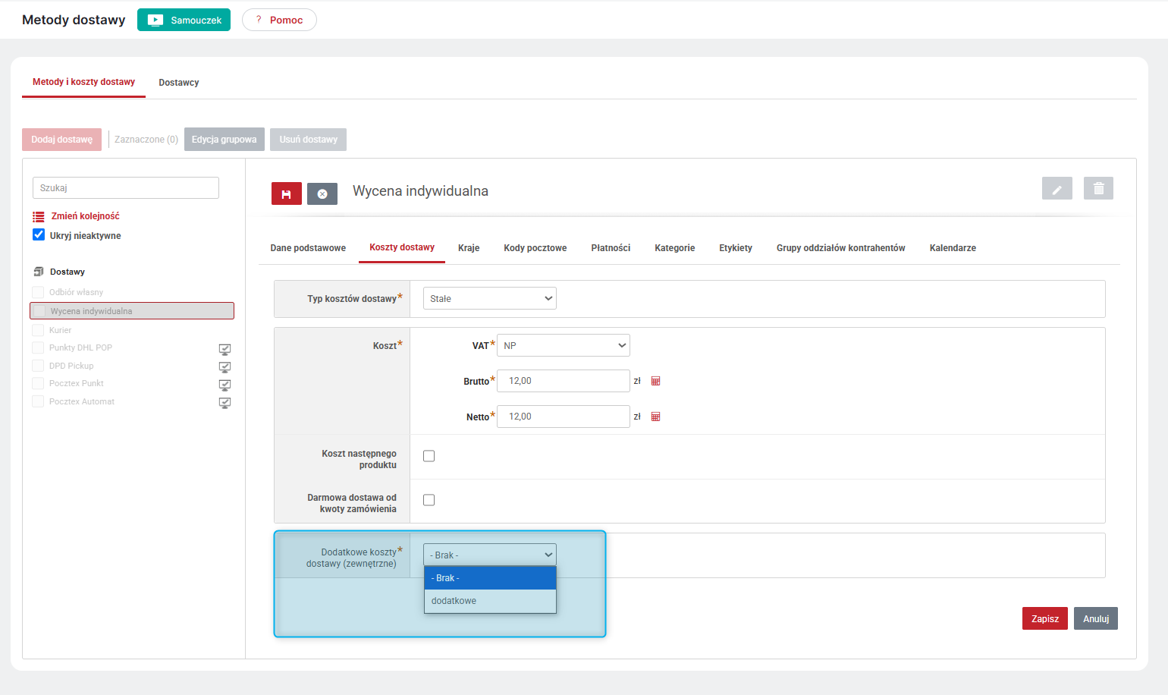The width and height of the screenshot is (1168, 695).
Task: Click monitor icon beside Punkty DHL POP
Action: pos(224,349)
